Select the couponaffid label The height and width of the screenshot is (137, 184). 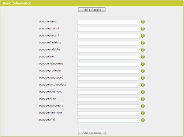click(x=47, y=120)
